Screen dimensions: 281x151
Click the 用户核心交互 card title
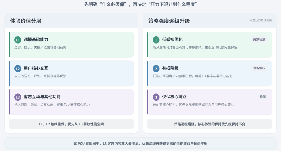point(36,68)
